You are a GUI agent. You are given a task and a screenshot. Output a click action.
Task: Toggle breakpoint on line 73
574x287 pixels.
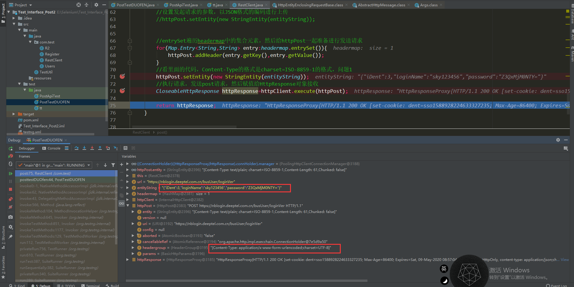coord(122,91)
